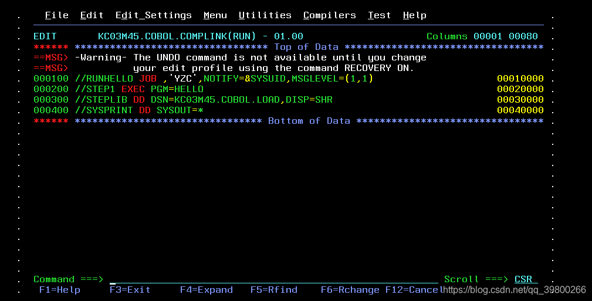Open the Menu action bar item
Screen dimensions: 592x301
pyautogui.click(x=215, y=15)
